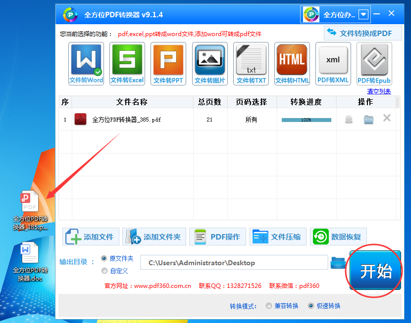The width and height of the screenshot is (411, 323).
Task: Open output folder icon in file row
Action: click(x=368, y=120)
